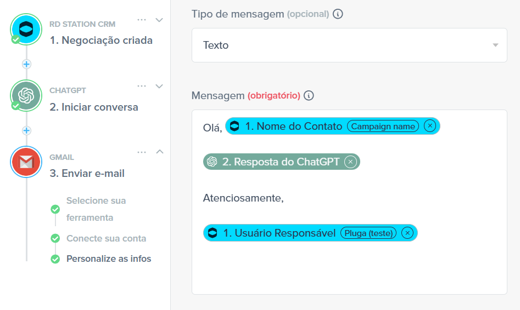Screen dimensions: 520x310
Task: Remove the Resposta do ChatGPT tag
Action: click(x=350, y=162)
